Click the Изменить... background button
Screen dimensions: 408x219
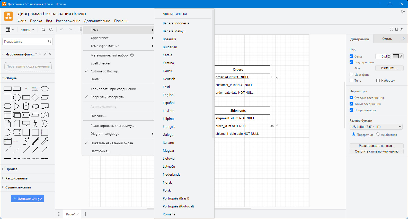pos(389,68)
